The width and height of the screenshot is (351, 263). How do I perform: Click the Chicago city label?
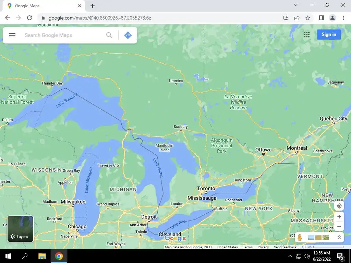coord(77,226)
